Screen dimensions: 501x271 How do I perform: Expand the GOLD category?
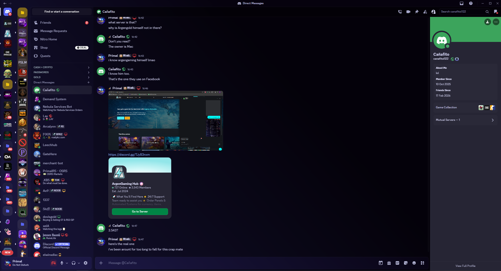[x=62, y=77]
